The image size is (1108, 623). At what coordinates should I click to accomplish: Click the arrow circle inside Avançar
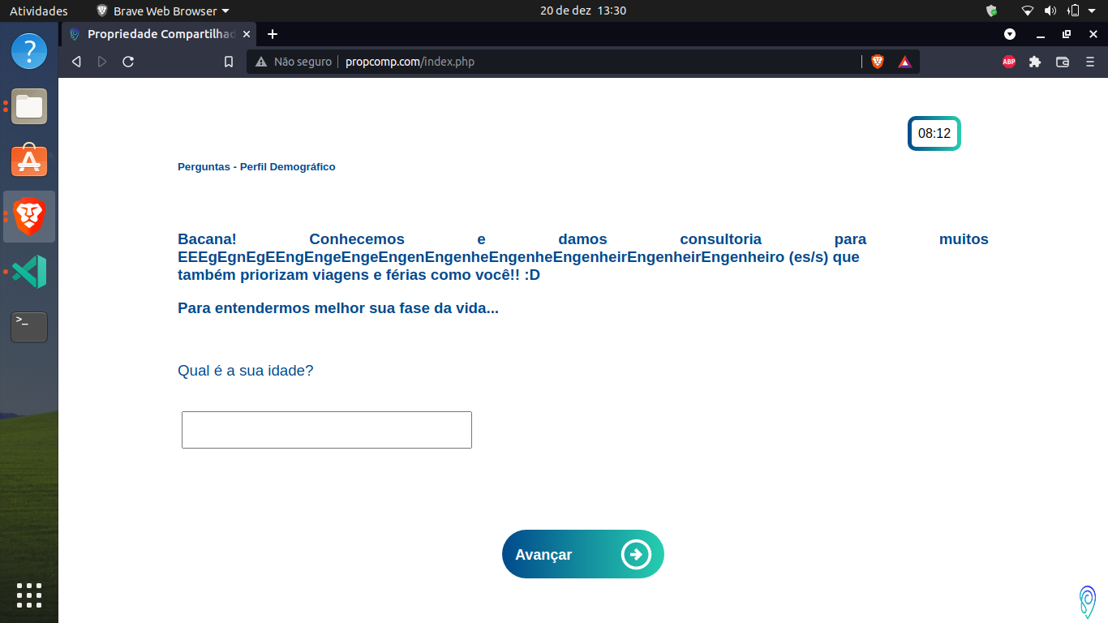point(637,554)
